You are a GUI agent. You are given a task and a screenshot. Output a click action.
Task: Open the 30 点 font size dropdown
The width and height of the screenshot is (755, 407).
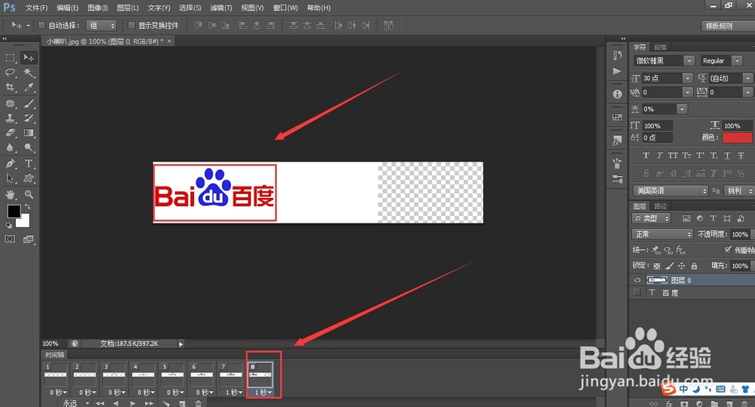pos(688,78)
